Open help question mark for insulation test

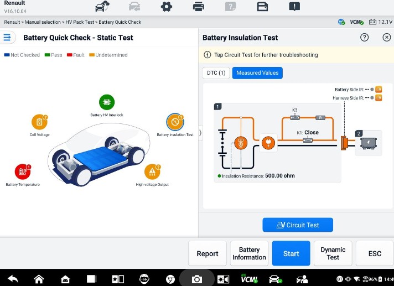tap(364, 38)
